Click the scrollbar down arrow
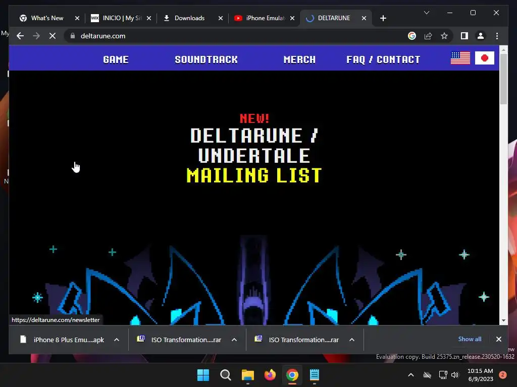The width and height of the screenshot is (517, 387). 503,320
